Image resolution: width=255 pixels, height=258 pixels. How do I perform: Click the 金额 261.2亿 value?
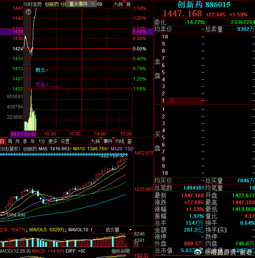click(194, 230)
